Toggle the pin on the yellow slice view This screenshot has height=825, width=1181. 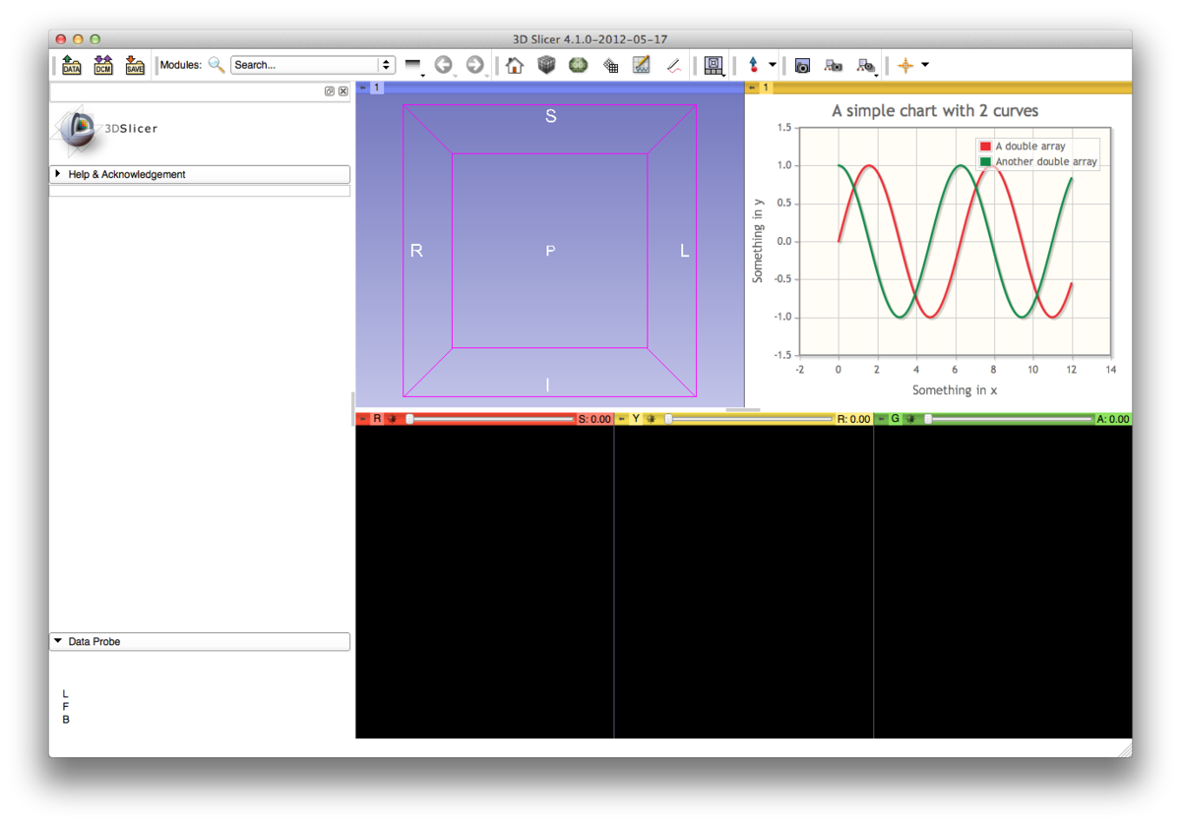pyautogui.click(x=622, y=419)
